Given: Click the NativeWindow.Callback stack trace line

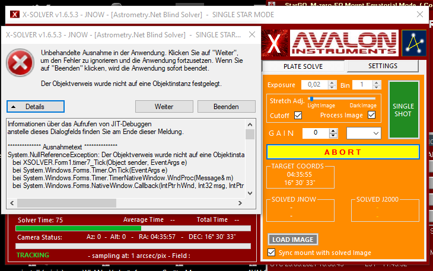Looking at the screenshot, I should tap(128, 186).
